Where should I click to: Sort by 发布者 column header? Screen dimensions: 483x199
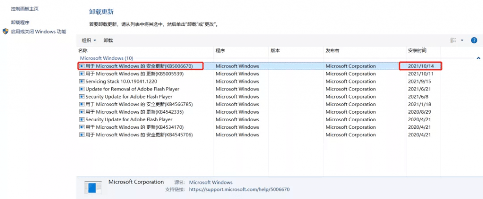click(333, 50)
